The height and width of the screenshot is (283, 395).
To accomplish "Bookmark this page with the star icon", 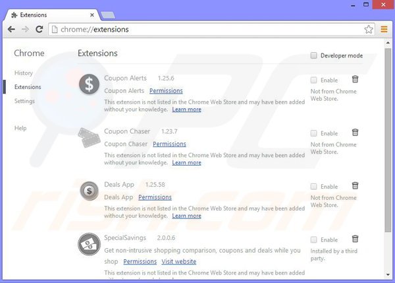I will 369,30.
